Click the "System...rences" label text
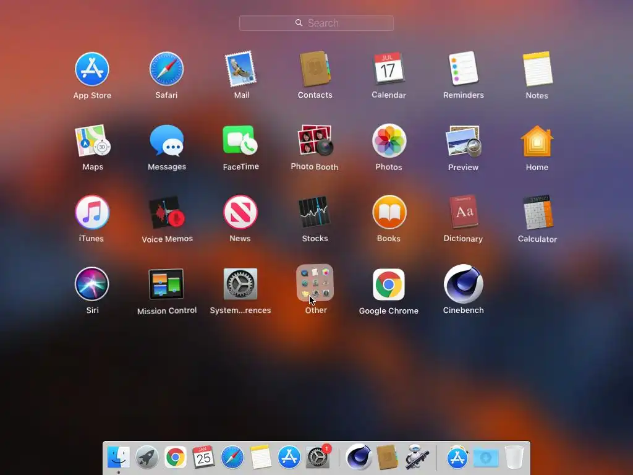 tap(240, 310)
